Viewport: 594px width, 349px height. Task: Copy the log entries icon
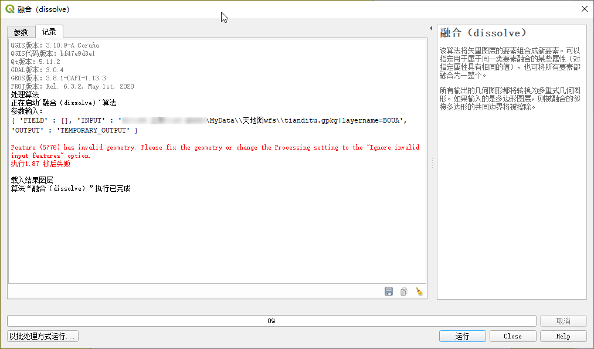tap(404, 292)
